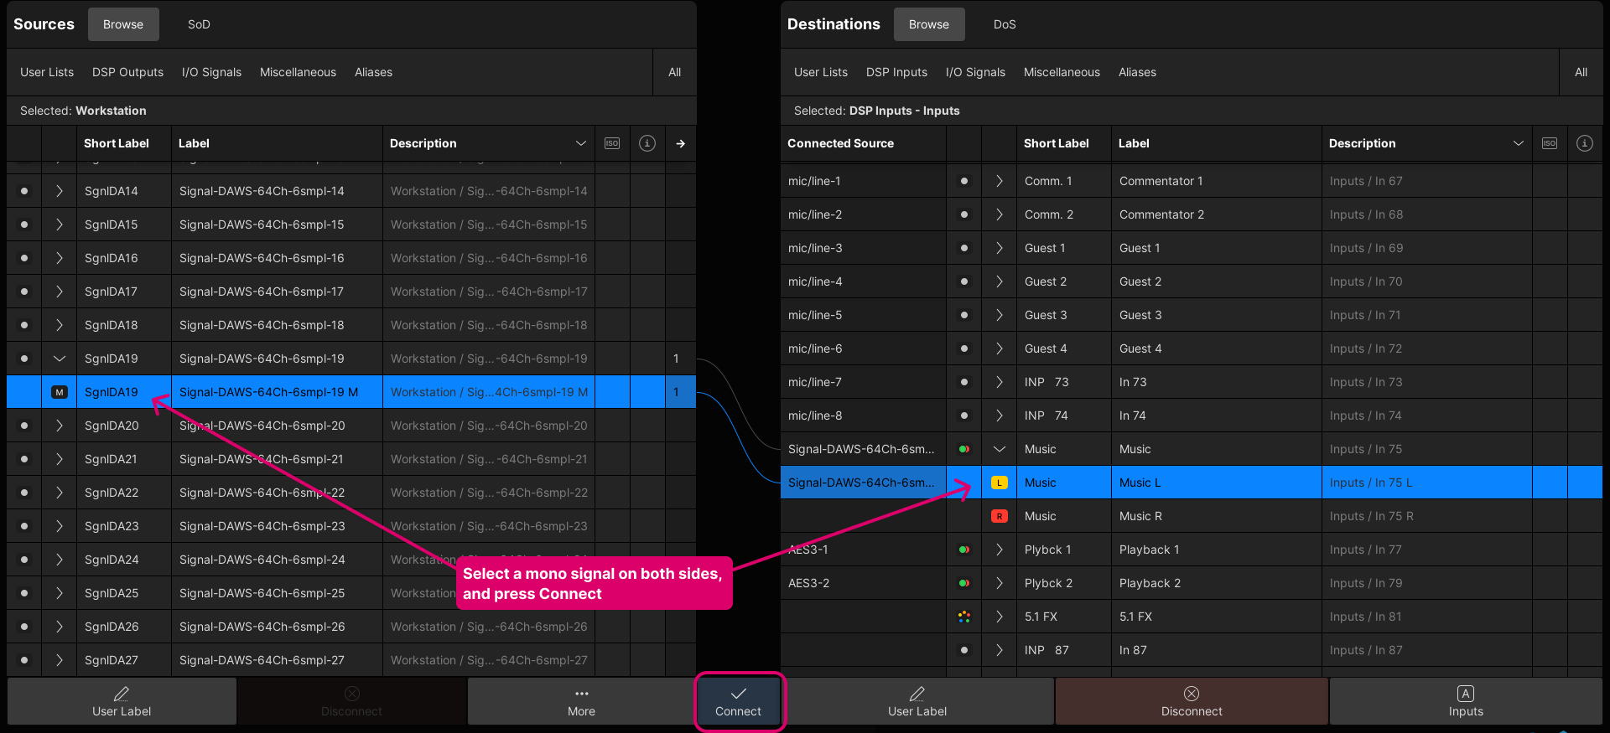Click the info icon in Sources header
1610x733 pixels.
647,143
